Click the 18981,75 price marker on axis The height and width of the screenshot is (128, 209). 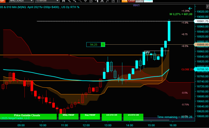pos(202,21)
